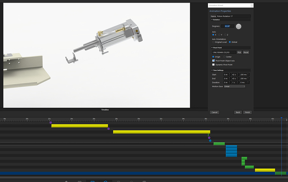Select the green bar on the highlighted row
Screen dimensions: 288x182
(280, 173)
